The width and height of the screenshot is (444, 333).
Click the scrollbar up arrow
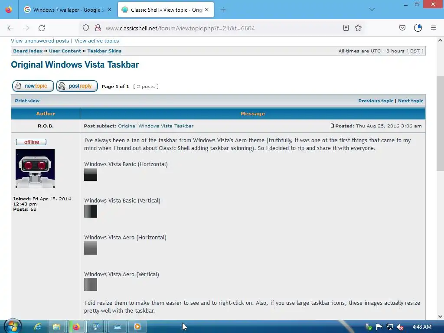[440, 40]
